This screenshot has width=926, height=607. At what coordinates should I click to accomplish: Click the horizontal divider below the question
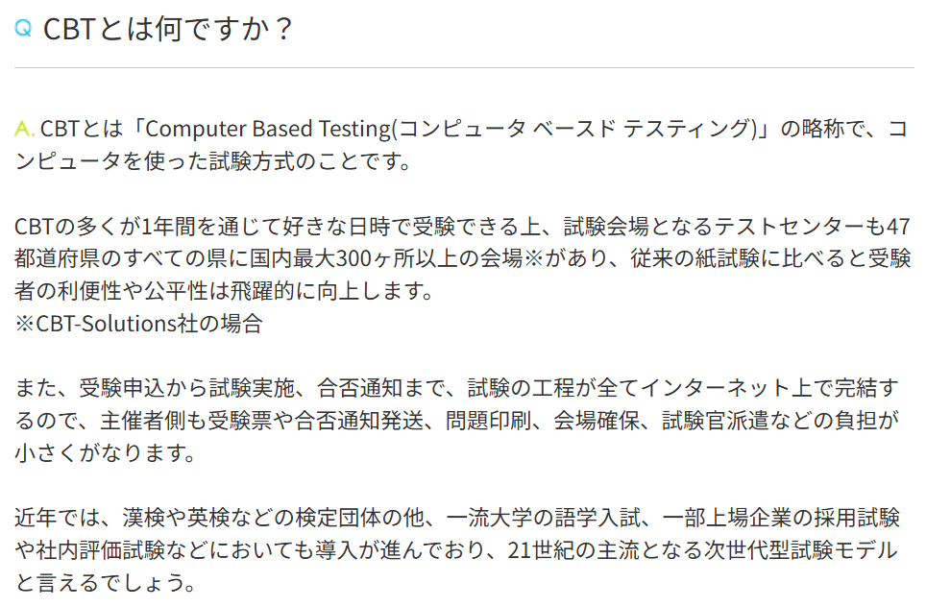click(x=464, y=68)
